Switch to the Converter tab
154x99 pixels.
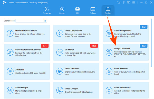click(47, 10)
